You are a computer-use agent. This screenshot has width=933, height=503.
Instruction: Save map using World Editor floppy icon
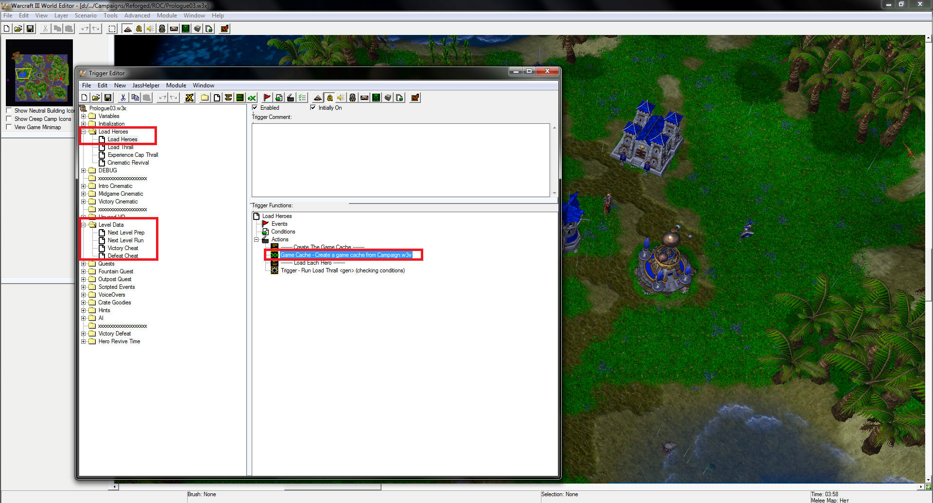[30, 29]
